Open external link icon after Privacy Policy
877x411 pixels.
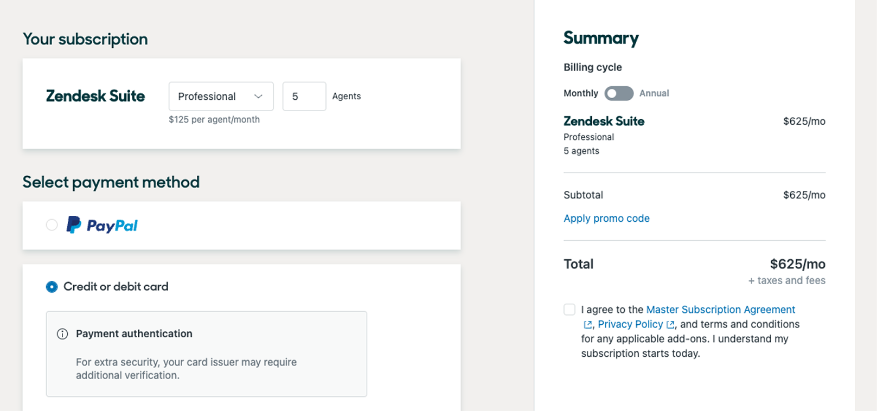coord(670,325)
